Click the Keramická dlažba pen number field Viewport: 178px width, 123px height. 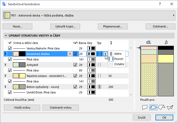point(82,54)
